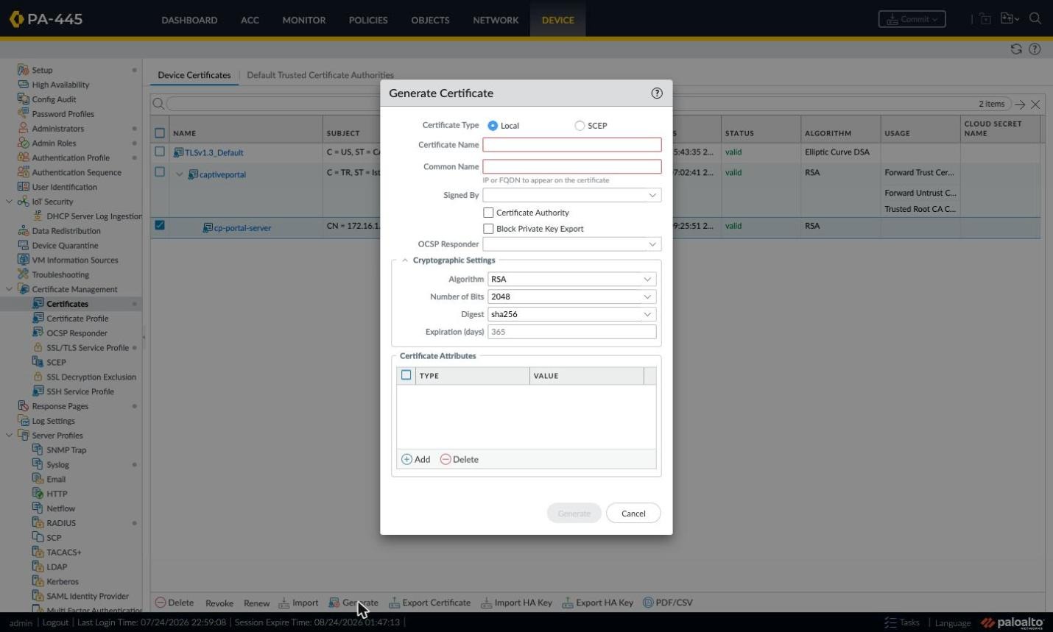Click the Administrators sidebar icon
Viewport: 1053px width, 632px height.
tap(23, 129)
